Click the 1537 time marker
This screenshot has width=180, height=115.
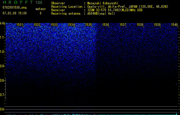(123, 25)
